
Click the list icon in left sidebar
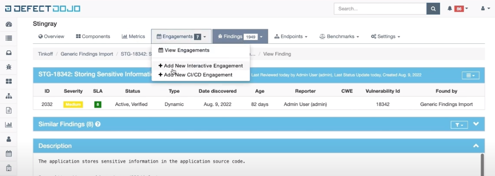(x=9, y=38)
